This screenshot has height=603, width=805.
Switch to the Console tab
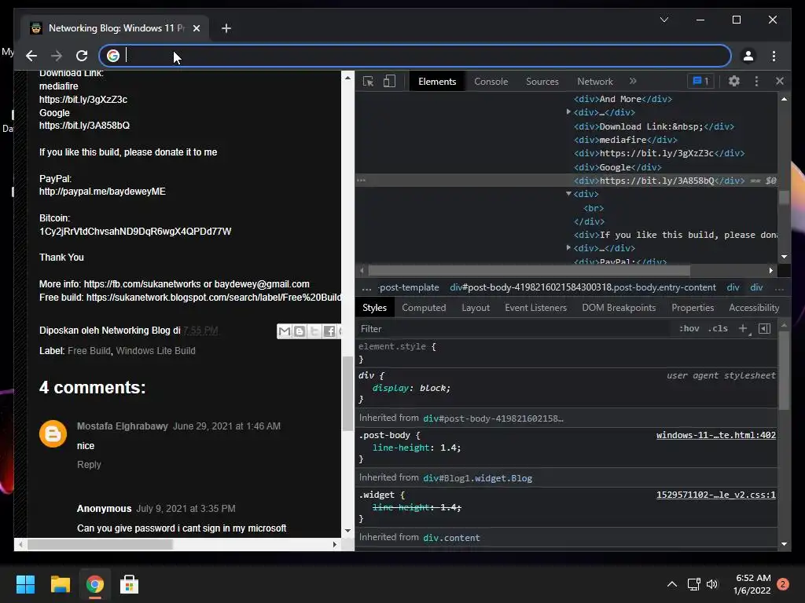491,82
